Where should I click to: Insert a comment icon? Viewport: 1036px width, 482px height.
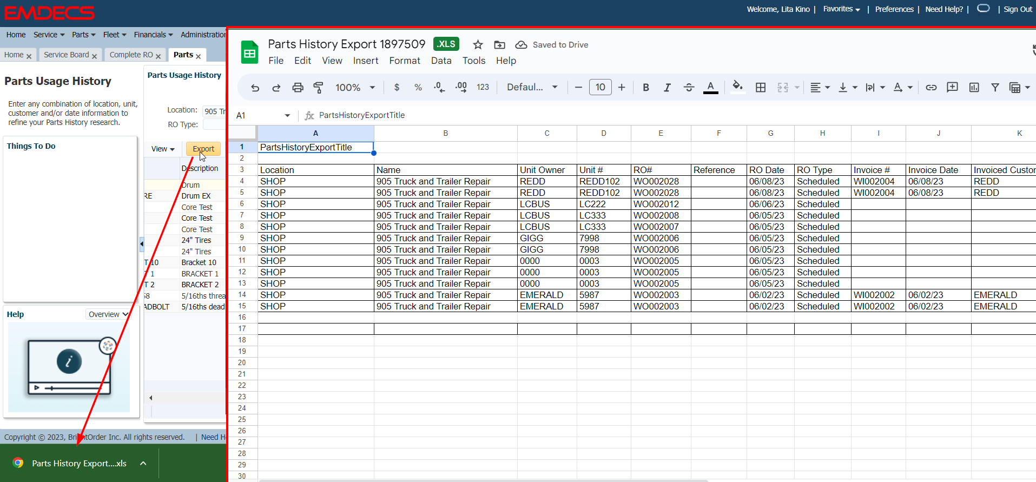pyautogui.click(x=953, y=88)
